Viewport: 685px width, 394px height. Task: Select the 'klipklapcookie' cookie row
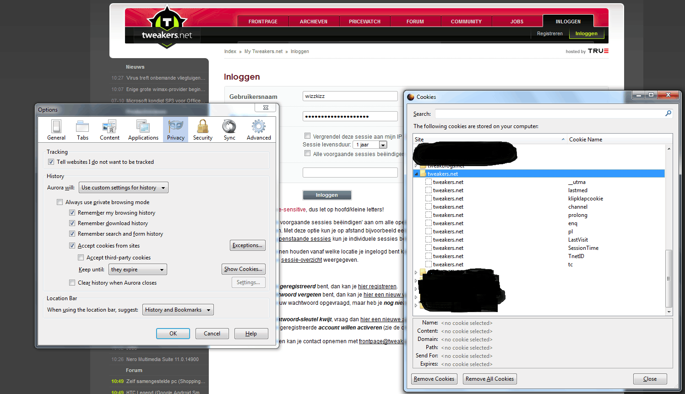539,199
